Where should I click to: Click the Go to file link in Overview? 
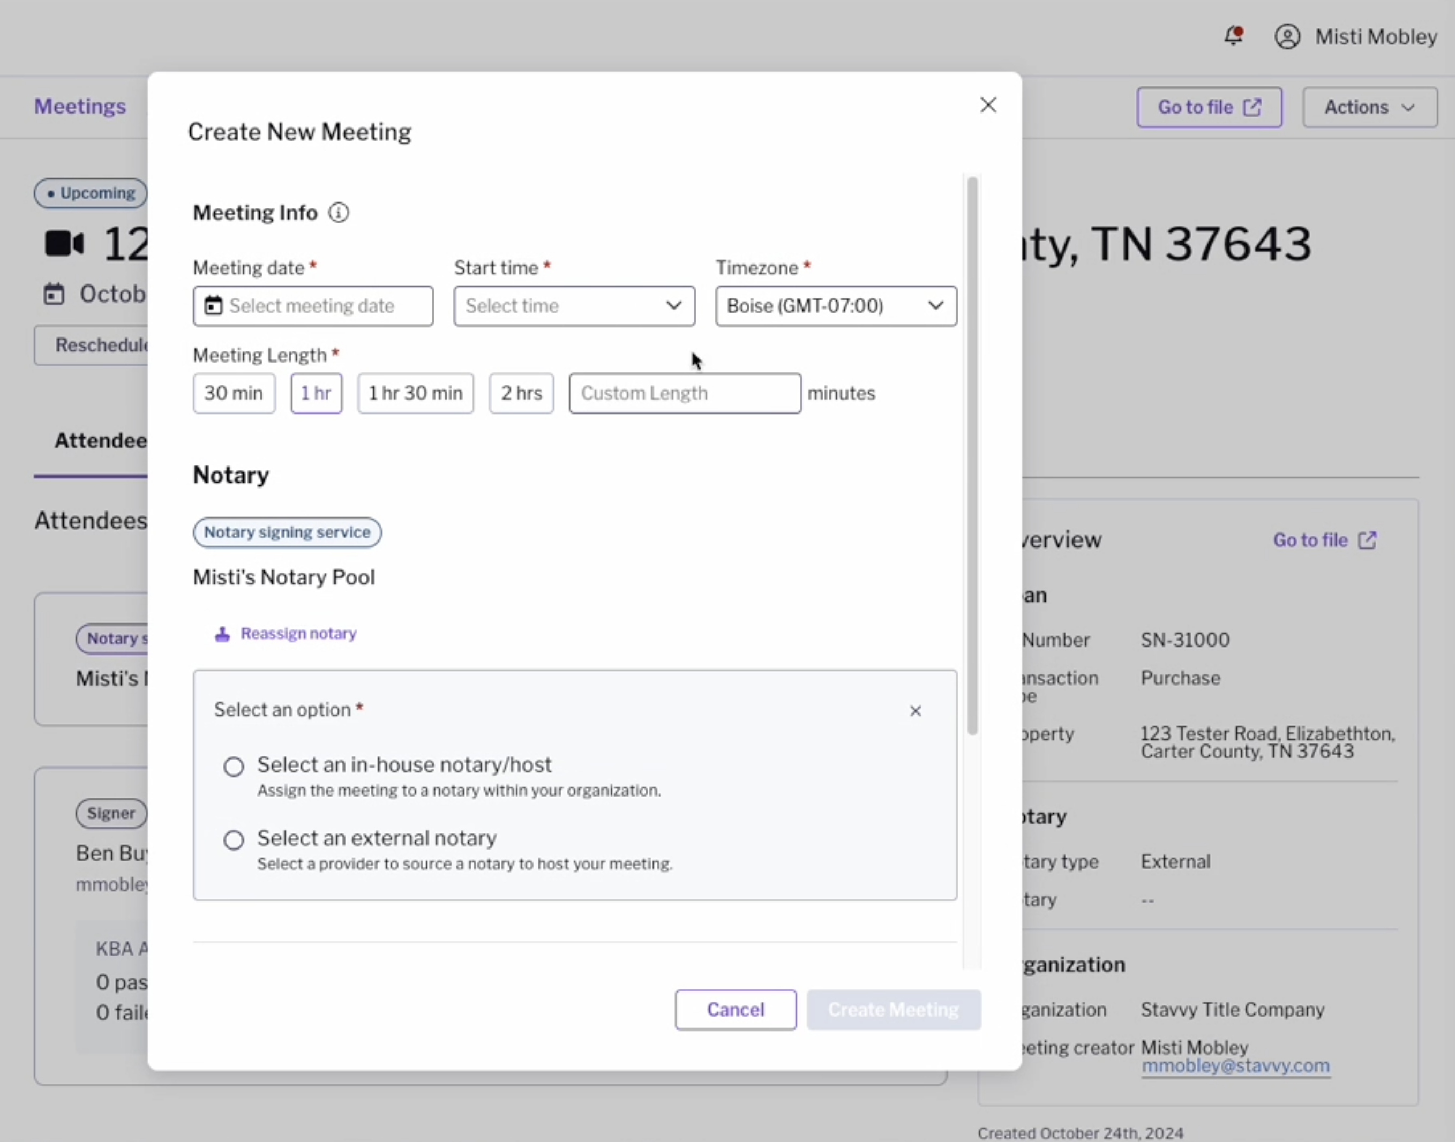[x=1325, y=540]
